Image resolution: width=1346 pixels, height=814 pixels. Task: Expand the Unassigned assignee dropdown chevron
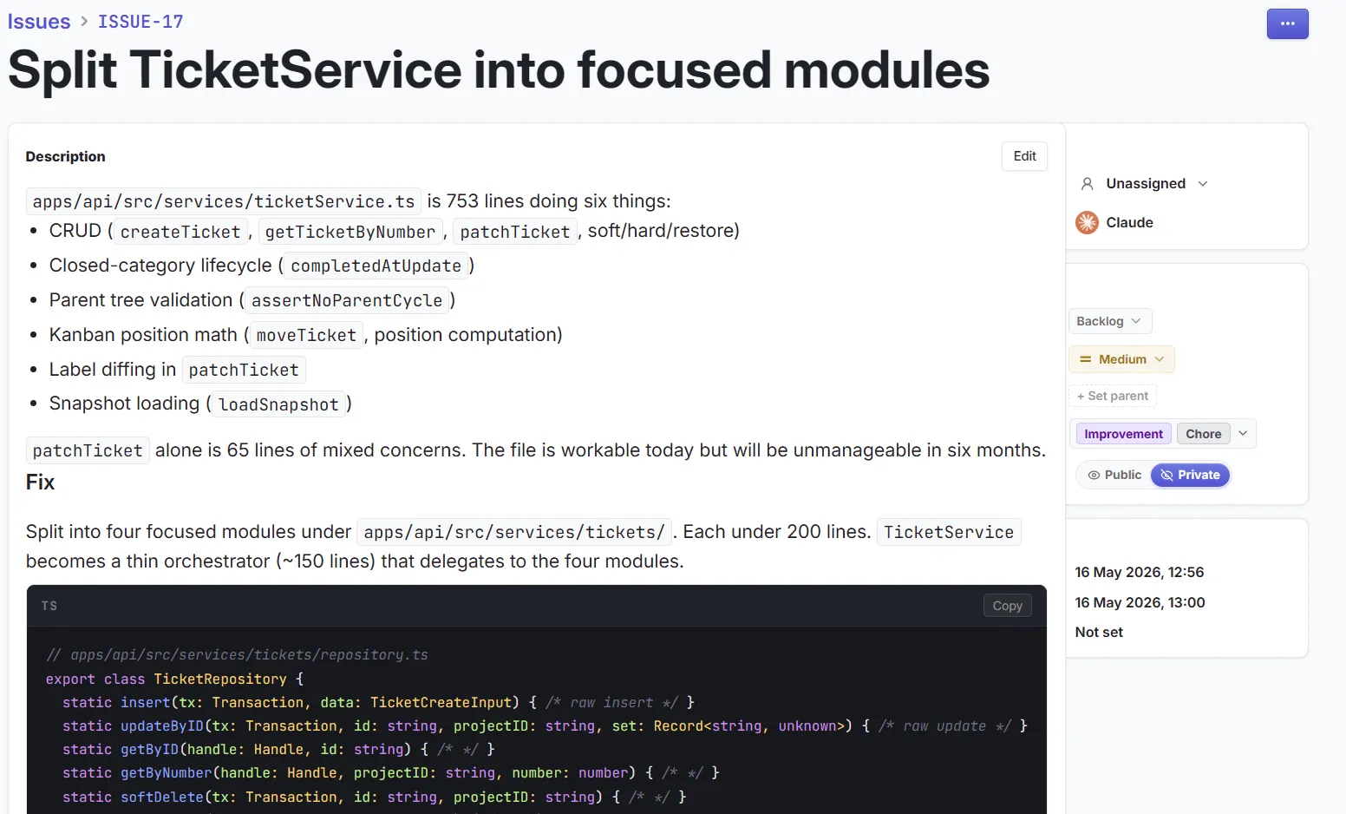coord(1202,184)
